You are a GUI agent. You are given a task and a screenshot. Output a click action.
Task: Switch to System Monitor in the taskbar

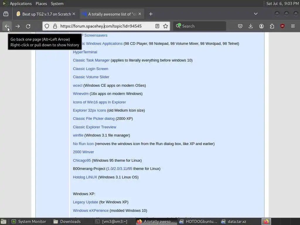point(29,221)
